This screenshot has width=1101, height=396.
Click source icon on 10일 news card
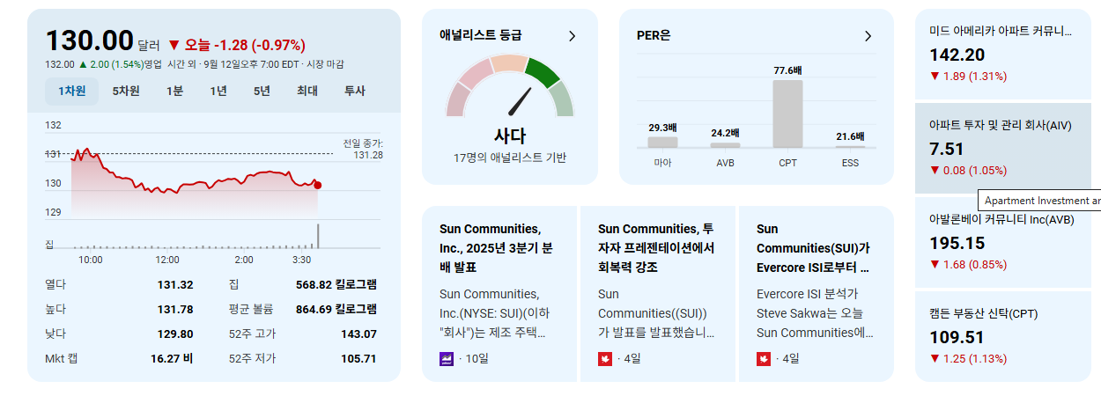point(447,358)
